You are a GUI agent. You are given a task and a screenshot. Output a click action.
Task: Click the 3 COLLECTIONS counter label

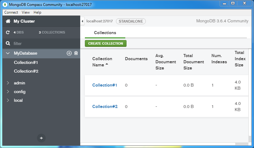(52, 32)
